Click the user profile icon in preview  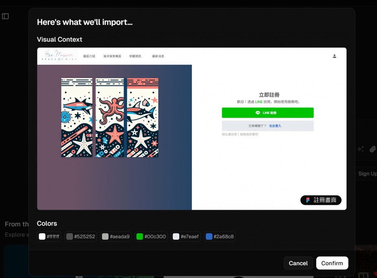334,56
